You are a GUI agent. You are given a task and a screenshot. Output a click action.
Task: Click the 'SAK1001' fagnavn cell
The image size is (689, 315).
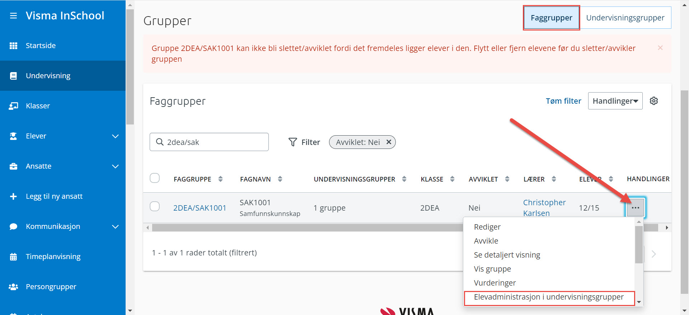tap(255, 203)
